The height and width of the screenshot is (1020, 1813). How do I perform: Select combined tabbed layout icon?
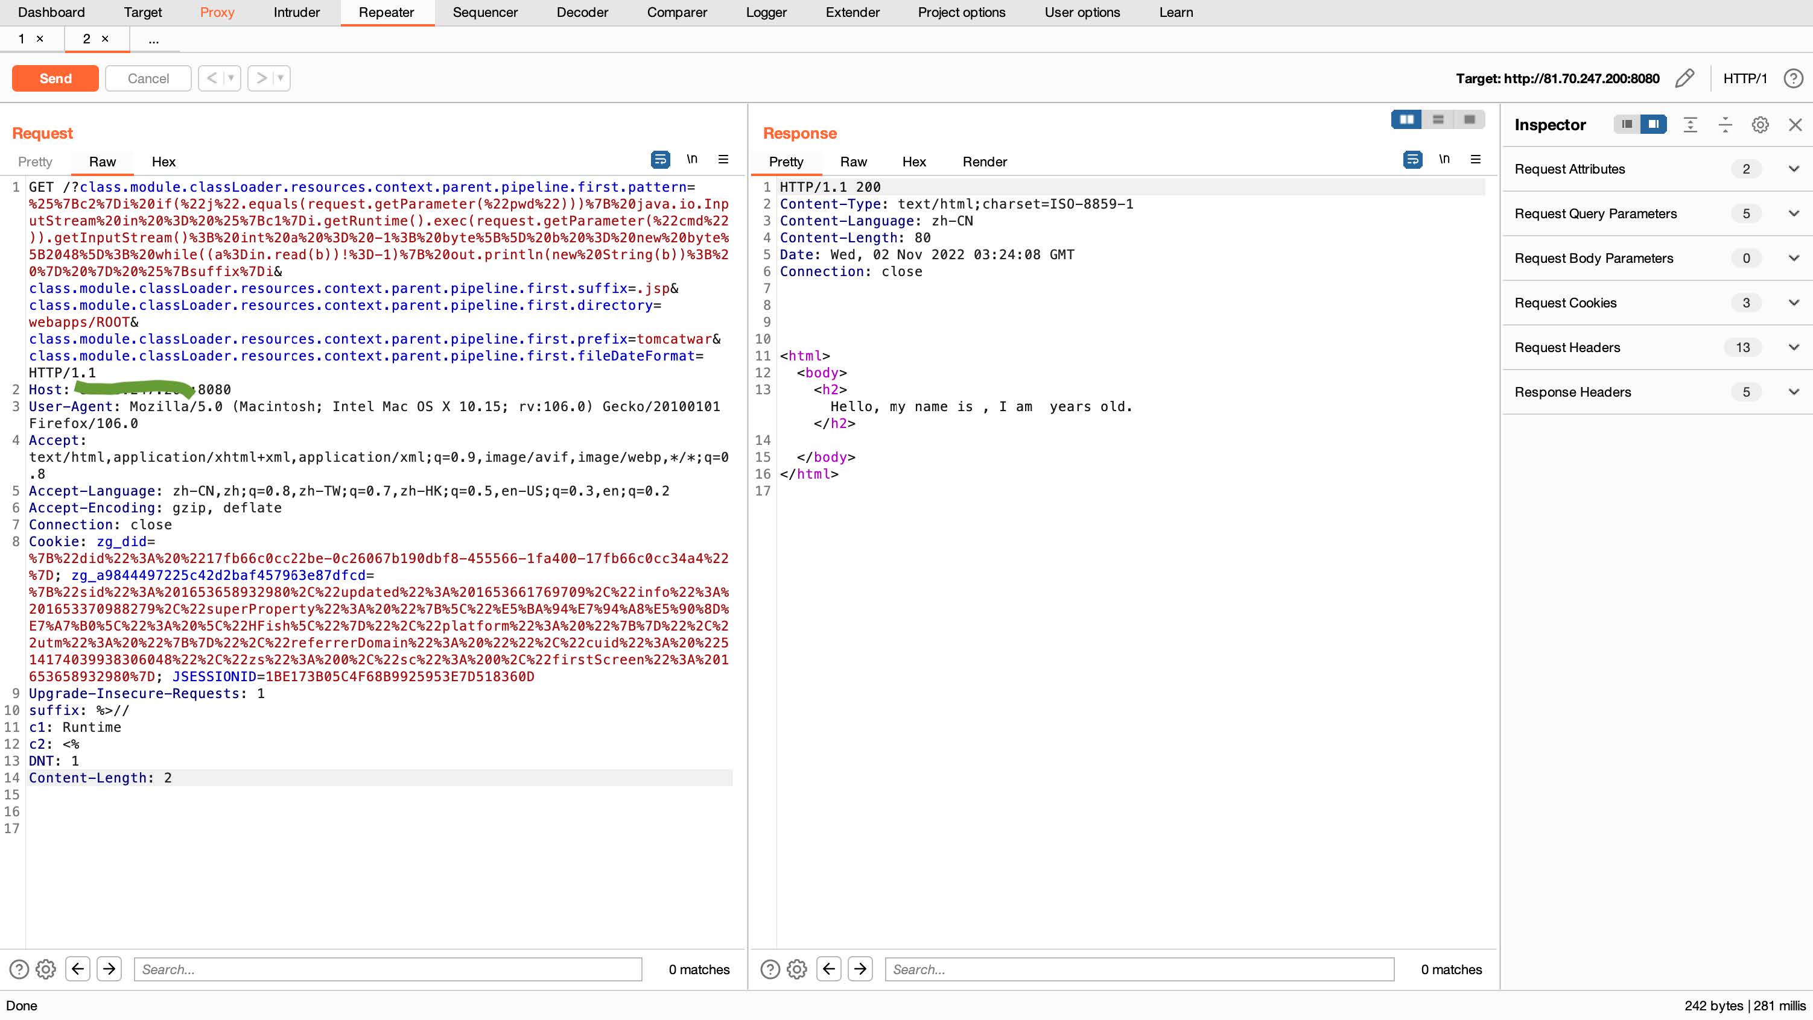pos(1470,119)
